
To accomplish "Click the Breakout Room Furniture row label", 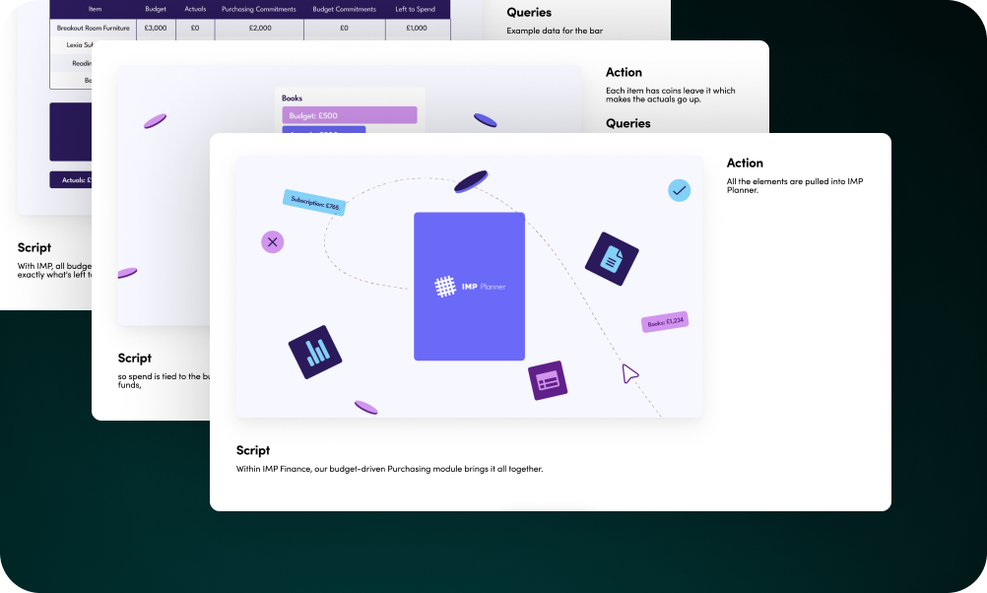I will coord(94,28).
